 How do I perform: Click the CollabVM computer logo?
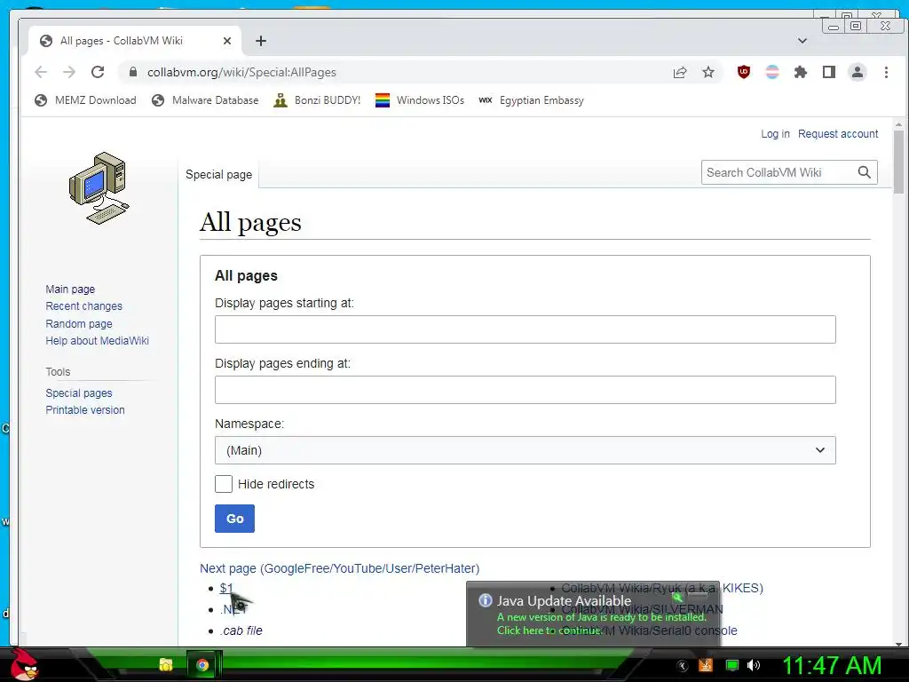(99, 188)
